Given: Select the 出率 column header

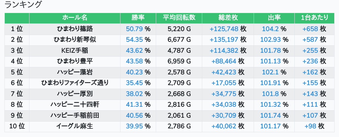Looking at the screenshot, I should click(274, 18).
